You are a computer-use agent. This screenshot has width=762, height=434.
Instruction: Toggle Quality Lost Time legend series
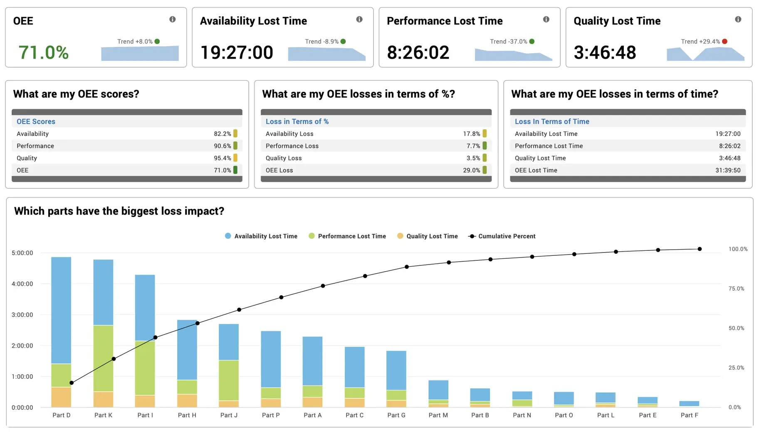point(428,236)
